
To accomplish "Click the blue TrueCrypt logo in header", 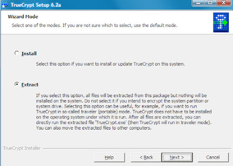I will (221, 22).
